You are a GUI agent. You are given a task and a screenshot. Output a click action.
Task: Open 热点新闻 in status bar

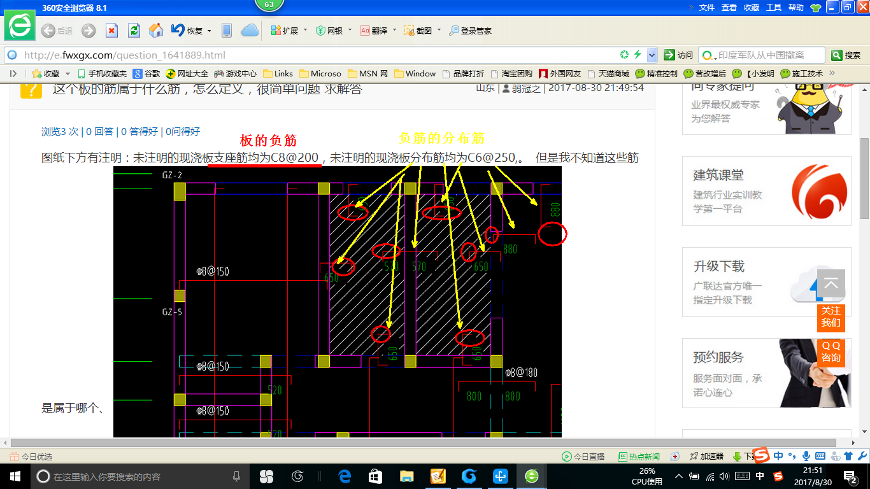click(x=639, y=457)
